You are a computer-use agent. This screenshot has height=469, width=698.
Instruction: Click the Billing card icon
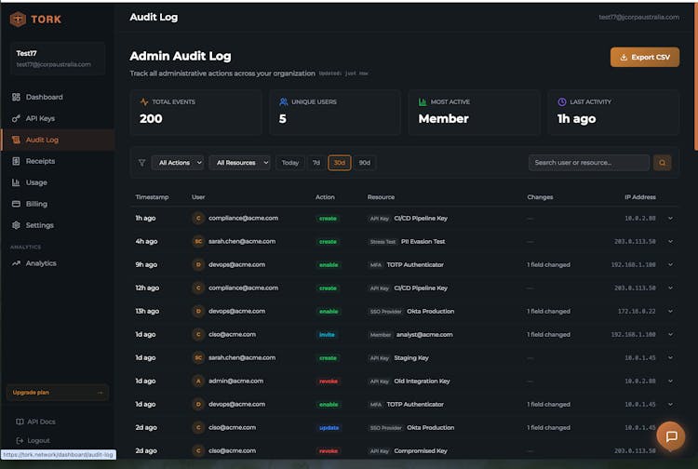click(x=16, y=204)
